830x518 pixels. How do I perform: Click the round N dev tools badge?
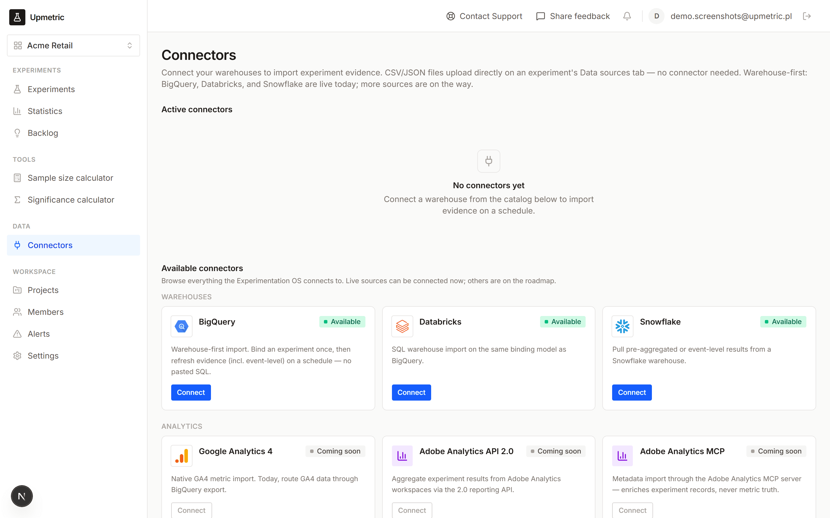pos(22,496)
